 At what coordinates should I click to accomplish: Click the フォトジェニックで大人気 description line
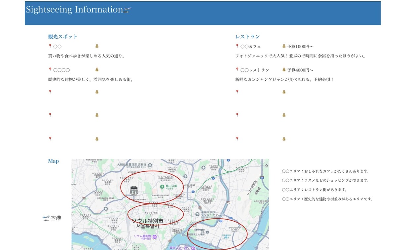coord(301,56)
